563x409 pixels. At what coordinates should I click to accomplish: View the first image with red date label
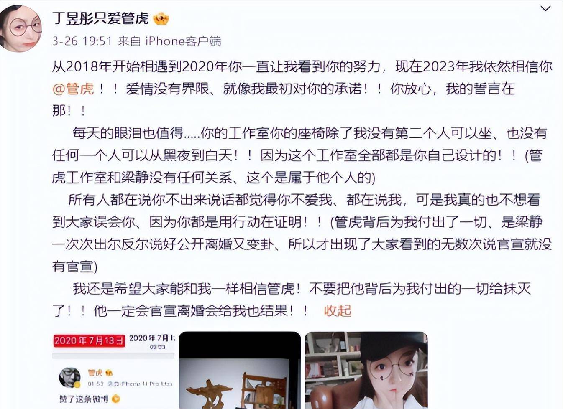(x=113, y=370)
